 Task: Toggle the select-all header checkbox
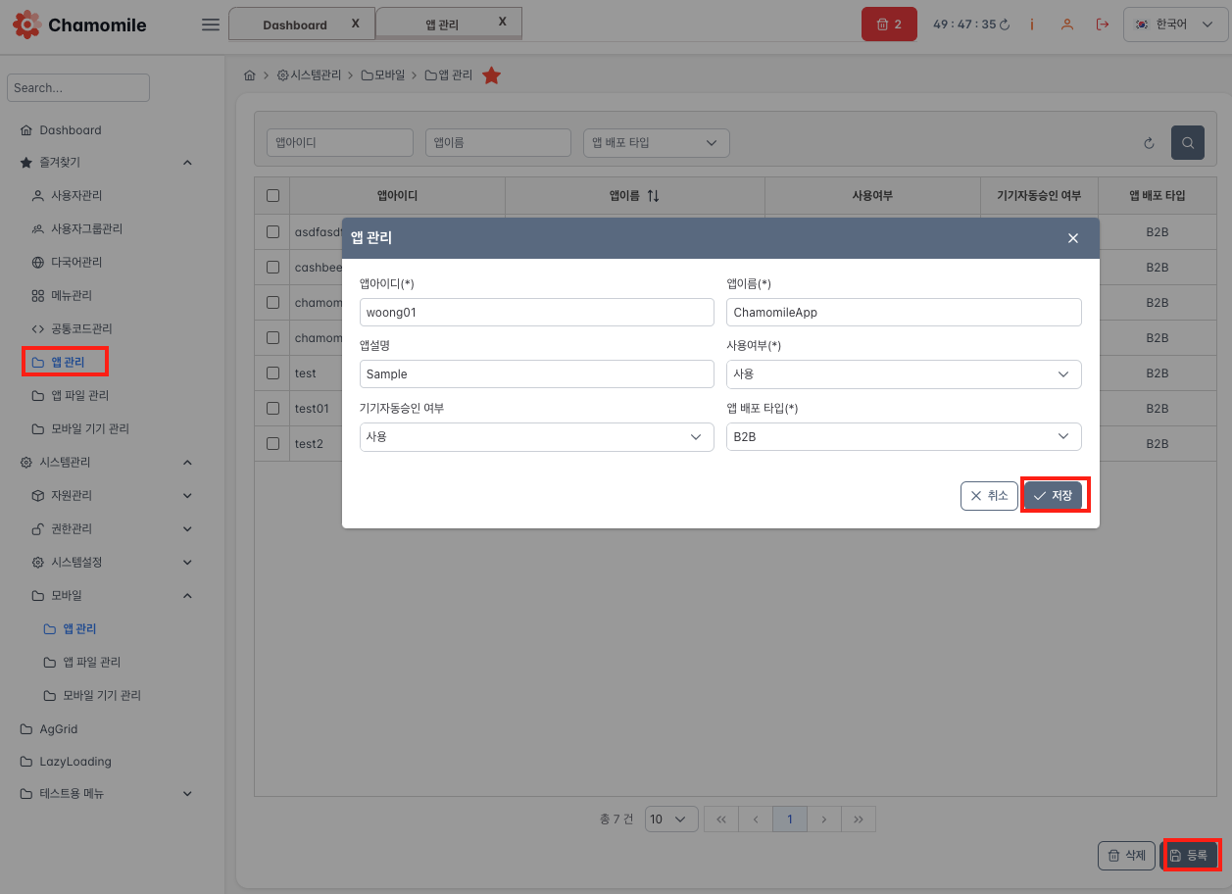[x=272, y=196]
